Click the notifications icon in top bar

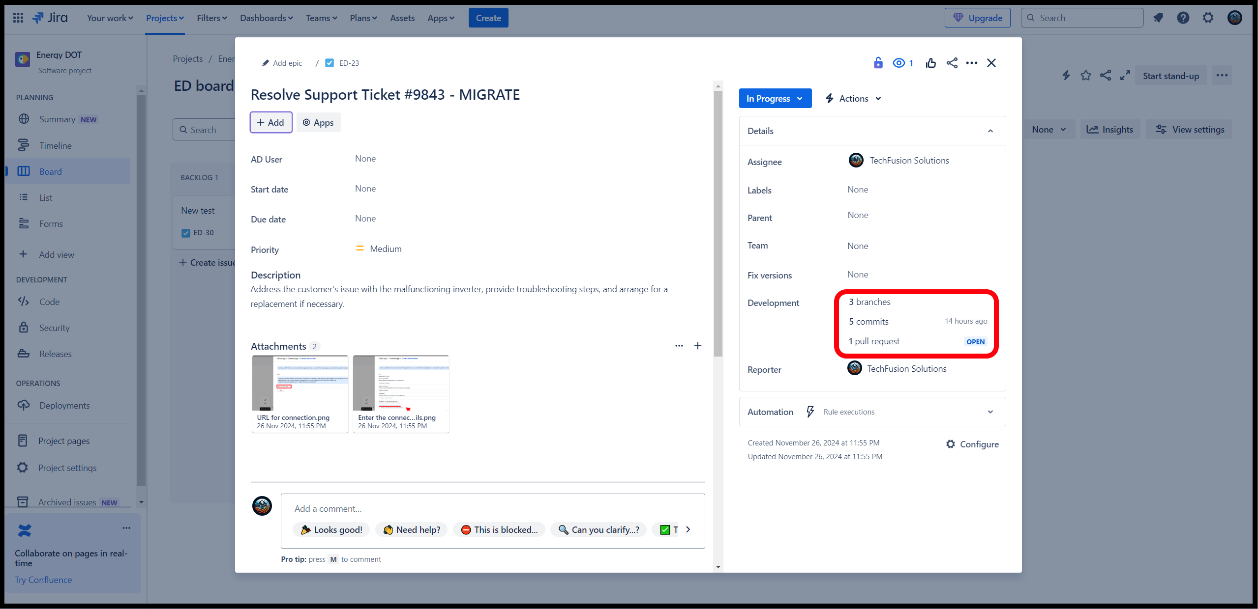pyautogui.click(x=1158, y=18)
